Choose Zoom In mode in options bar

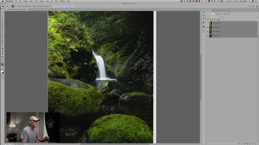click(x=13, y=6)
